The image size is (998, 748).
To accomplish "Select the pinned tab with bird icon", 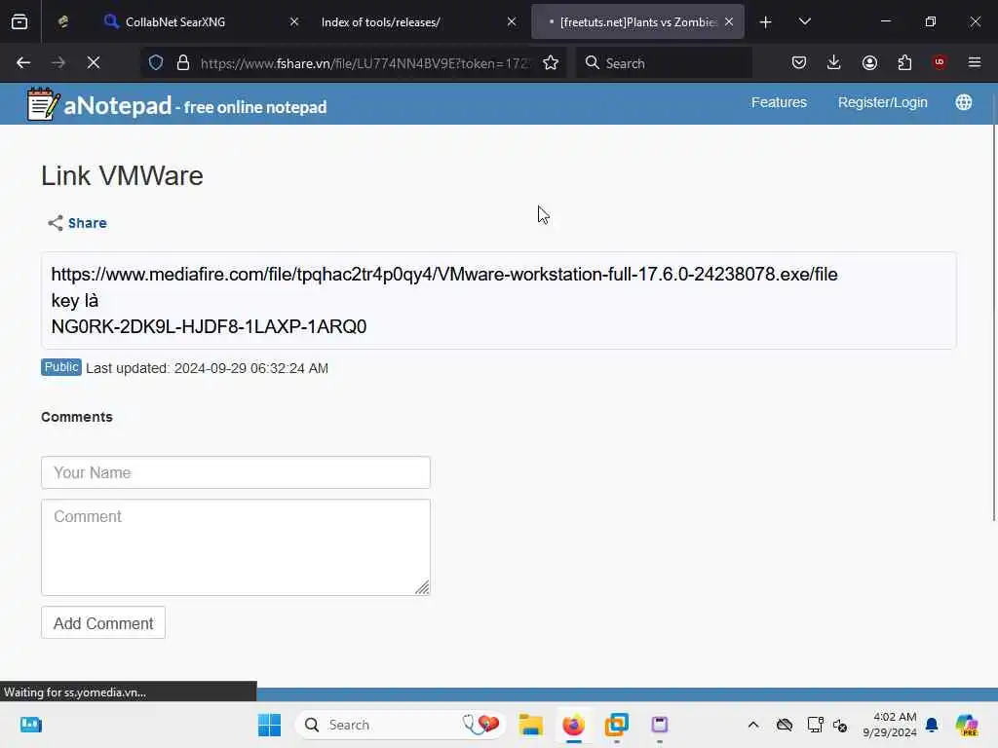I will (63, 22).
